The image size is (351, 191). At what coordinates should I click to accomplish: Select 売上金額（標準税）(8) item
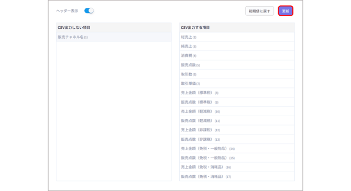(237, 93)
